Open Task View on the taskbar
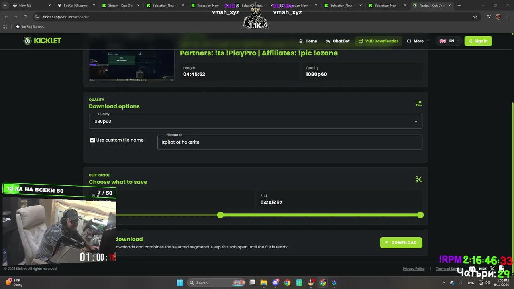Screen dimensions: 514x289 (252, 283)
